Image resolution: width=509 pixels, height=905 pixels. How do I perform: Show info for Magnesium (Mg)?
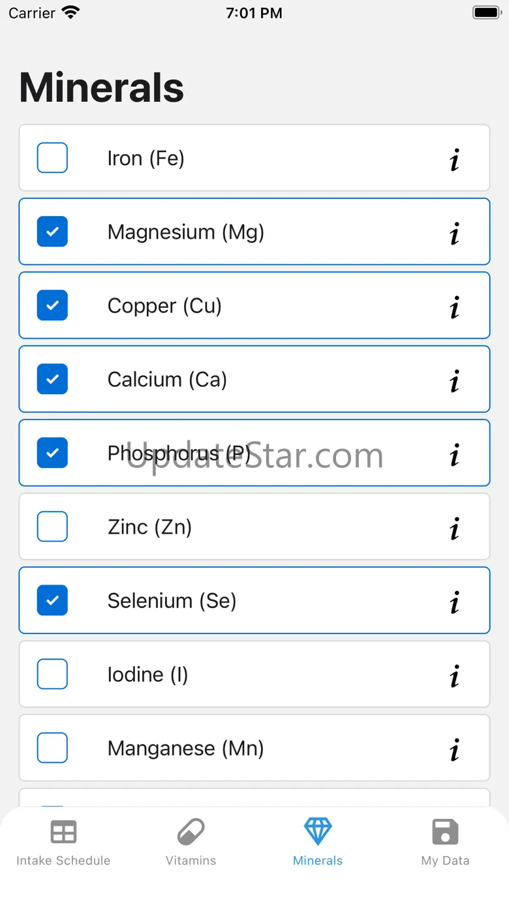tap(455, 232)
